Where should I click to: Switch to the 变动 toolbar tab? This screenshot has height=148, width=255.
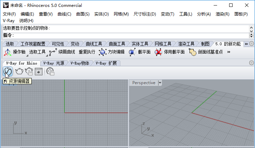(75, 44)
